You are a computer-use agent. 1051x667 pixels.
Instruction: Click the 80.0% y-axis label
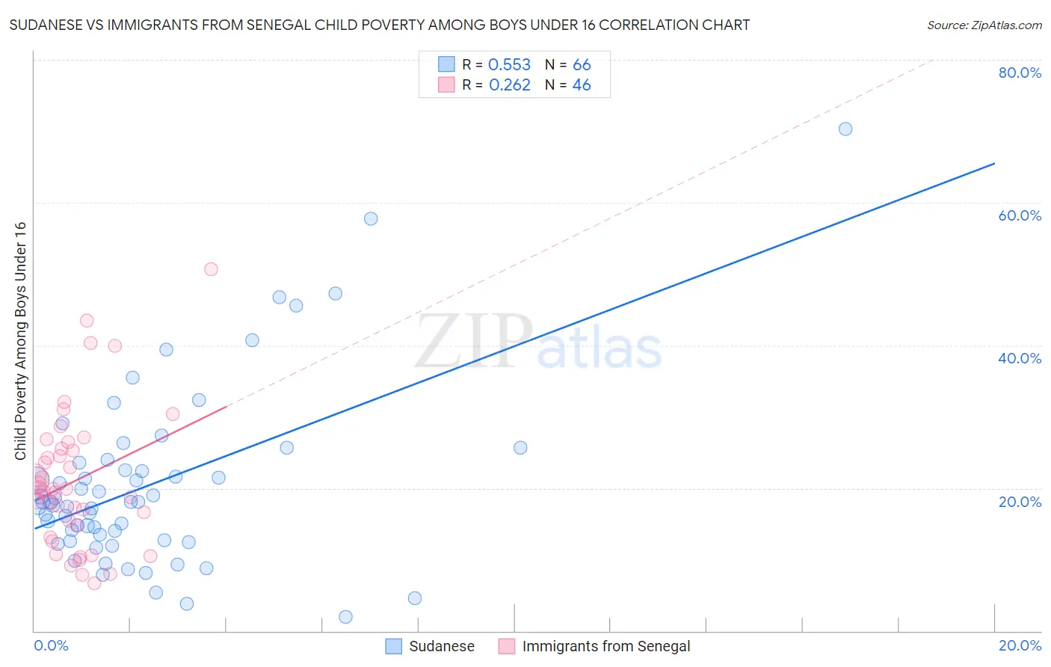click(x=1020, y=73)
